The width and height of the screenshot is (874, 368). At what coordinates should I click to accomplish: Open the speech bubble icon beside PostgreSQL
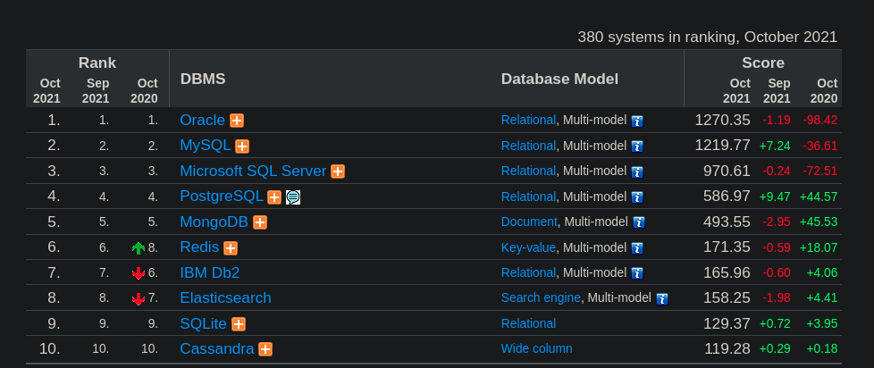click(x=293, y=197)
